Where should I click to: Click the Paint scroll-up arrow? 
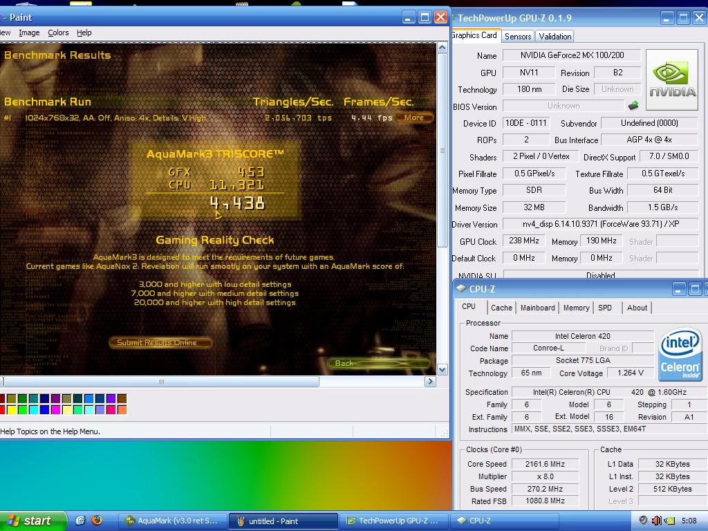click(x=442, y=48)
